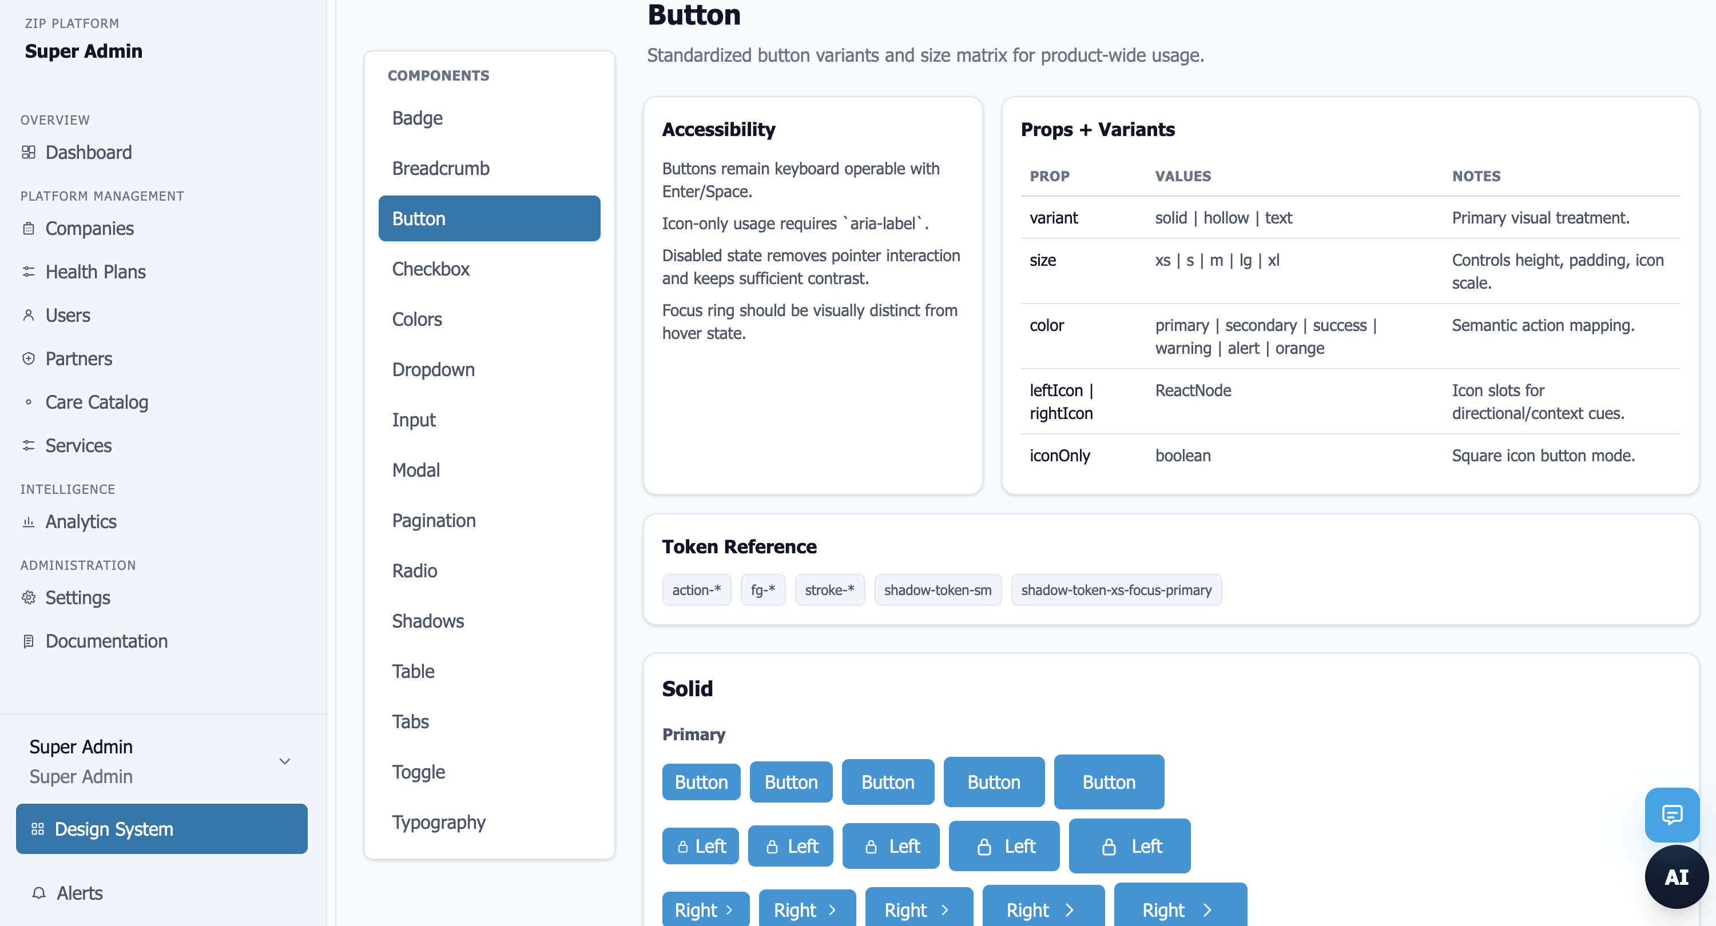
Task: Click the Dashboard grid icon
Action: click(28, 153)
